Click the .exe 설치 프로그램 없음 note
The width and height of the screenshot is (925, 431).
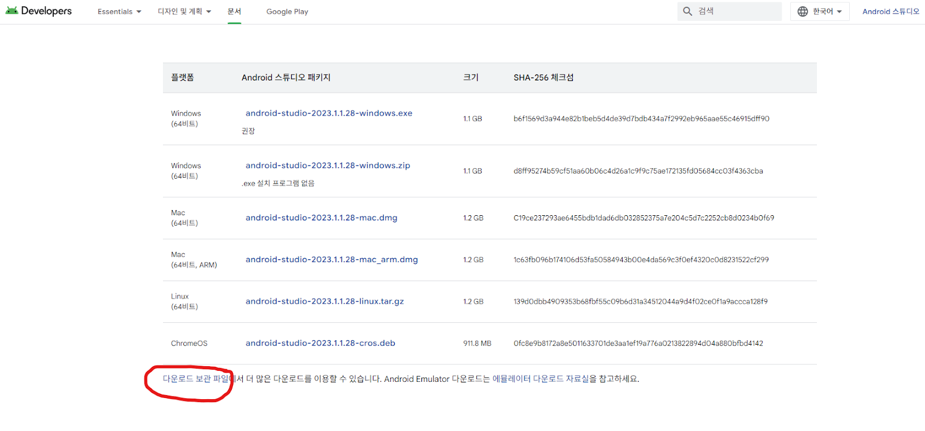tap(278, 183)
